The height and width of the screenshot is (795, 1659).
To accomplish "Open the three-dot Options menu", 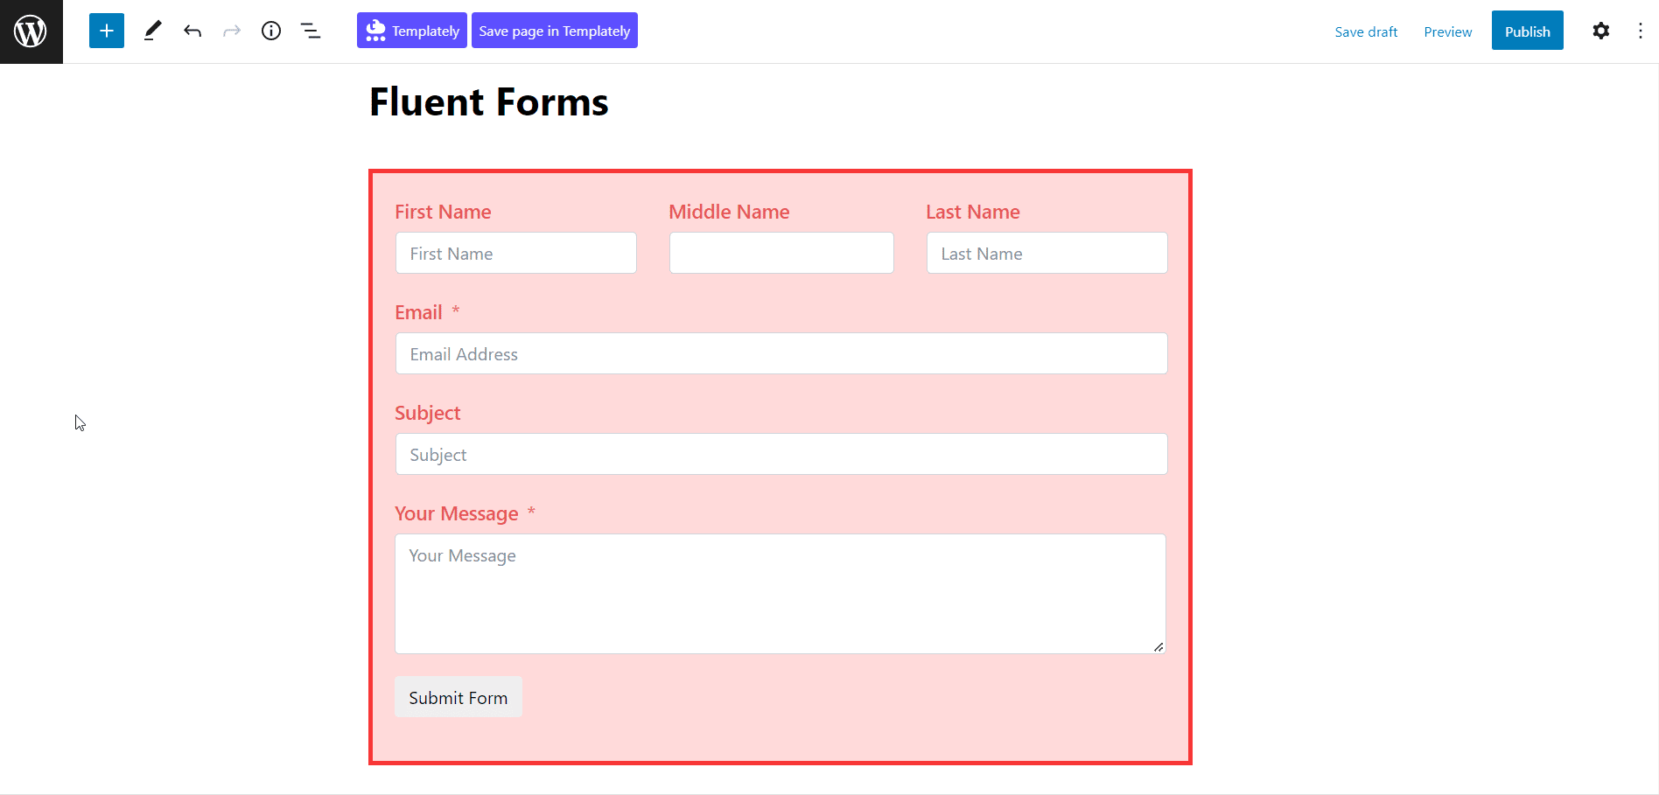I will (1641, 30).
